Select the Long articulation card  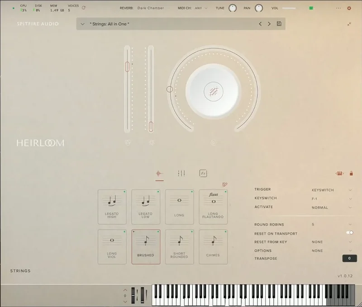click(179, 207)
